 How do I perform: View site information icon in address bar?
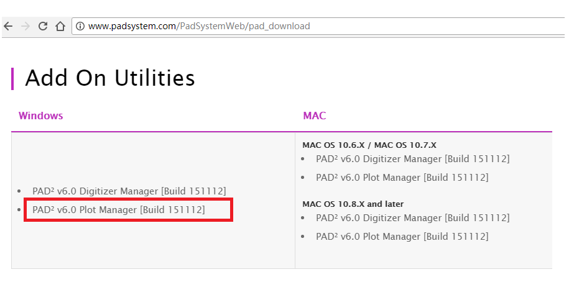(80, 26)
